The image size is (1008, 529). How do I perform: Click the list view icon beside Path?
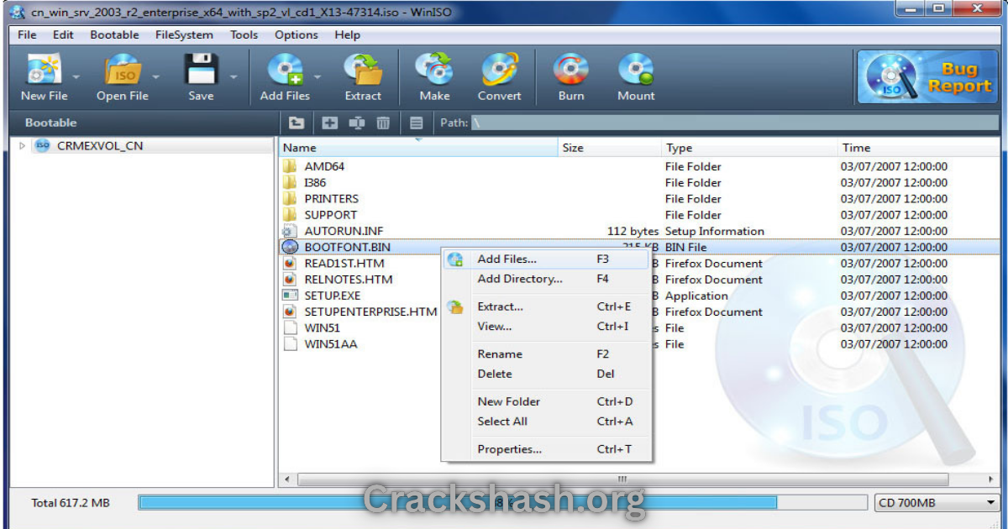[416, 123]
